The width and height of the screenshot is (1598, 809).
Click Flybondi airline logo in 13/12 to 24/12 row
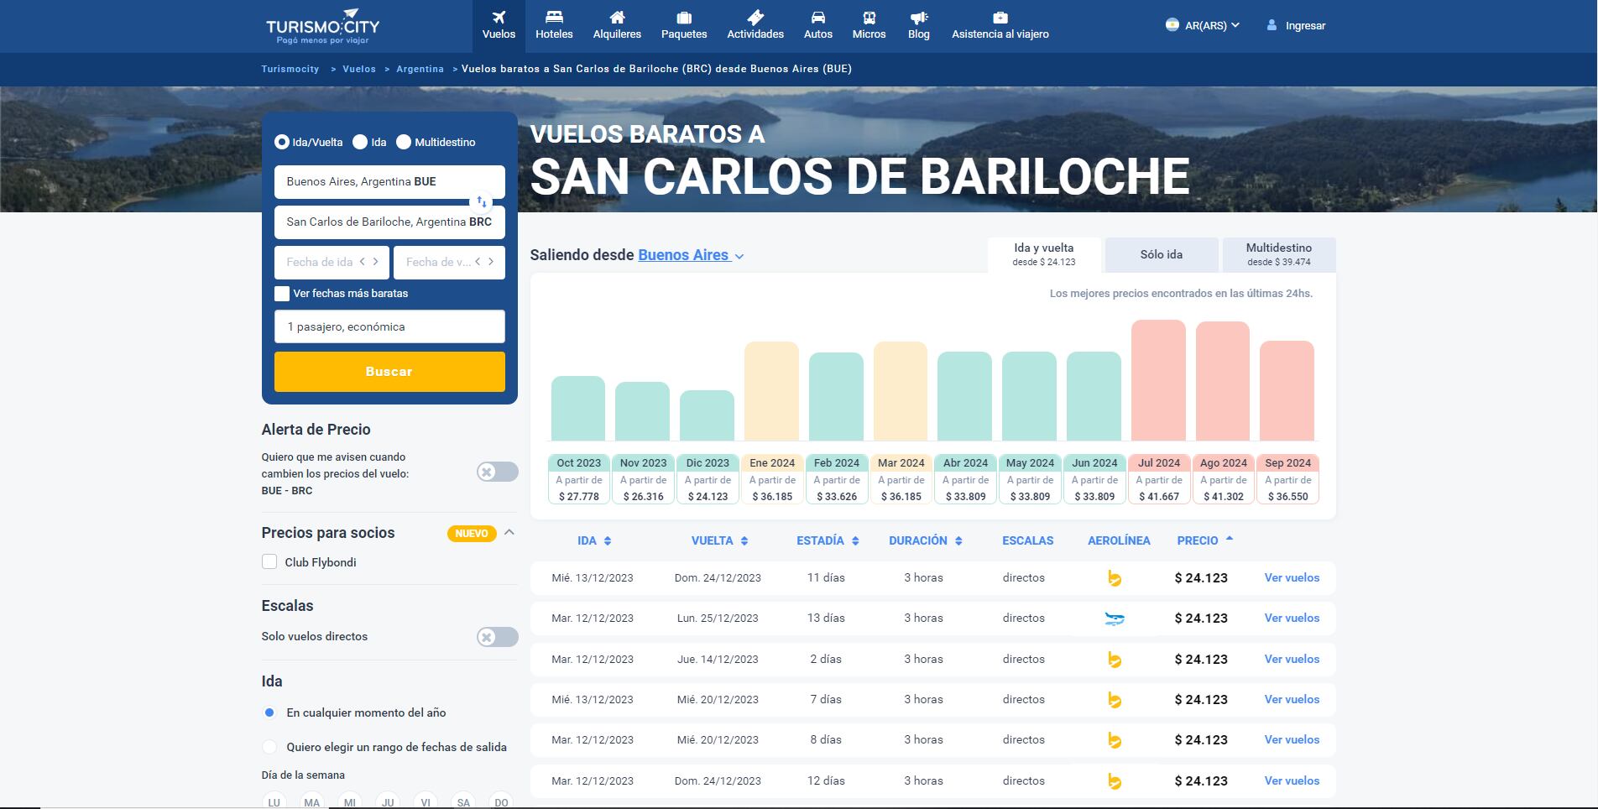1115,578
